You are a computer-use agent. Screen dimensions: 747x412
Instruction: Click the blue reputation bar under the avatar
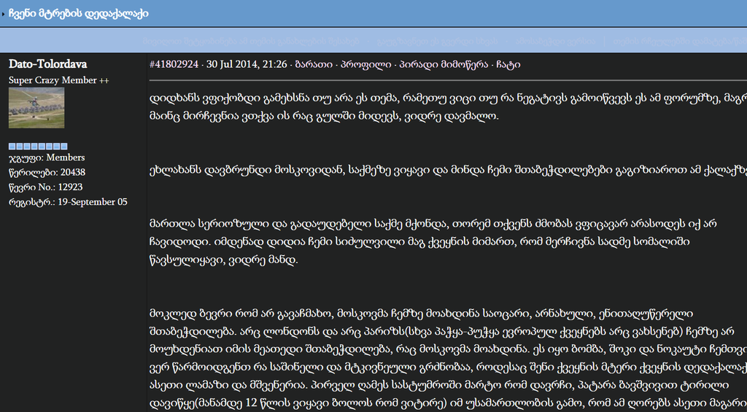click(x=38, y=147)
